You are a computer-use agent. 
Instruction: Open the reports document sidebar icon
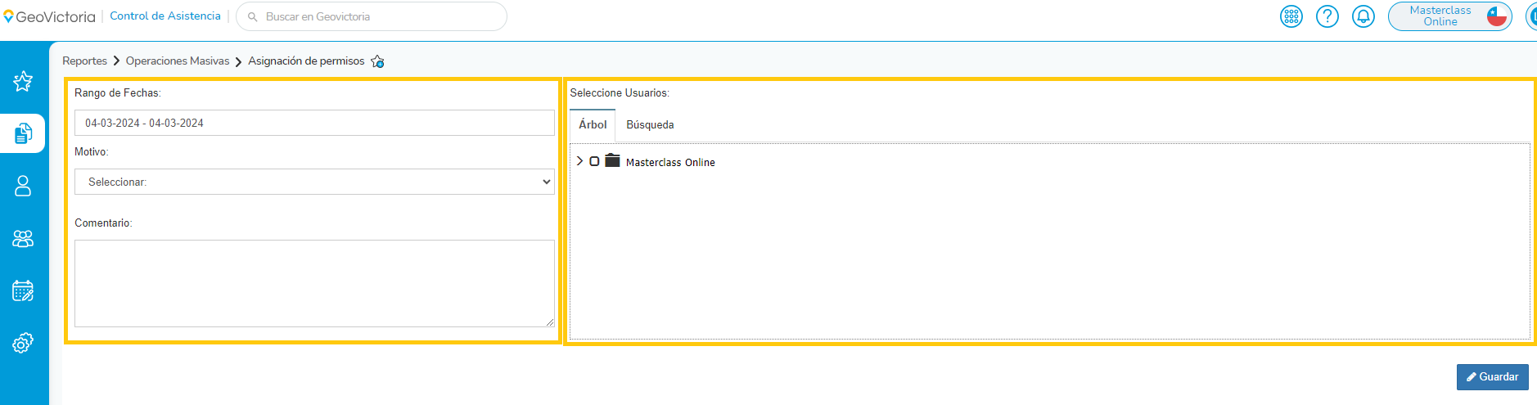pos(23,133)
